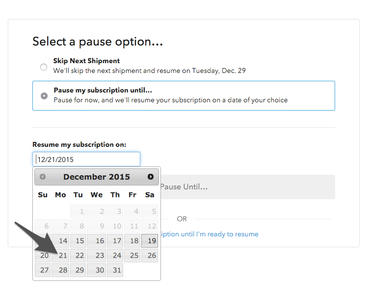Select December 28 in the calendar
The image size is (368, 300).
(x=60, y=270)
